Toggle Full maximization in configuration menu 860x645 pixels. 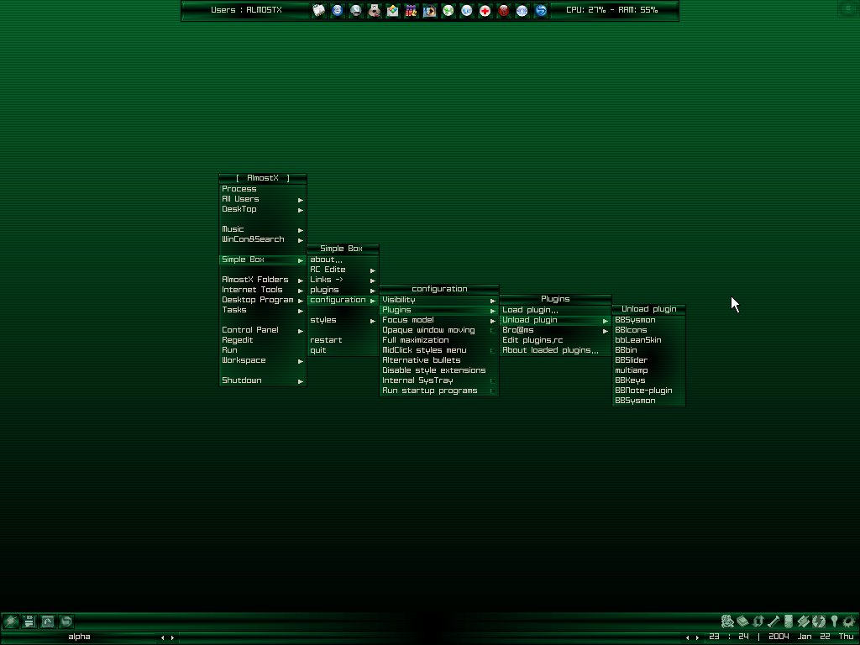click(x=415, y=340)
